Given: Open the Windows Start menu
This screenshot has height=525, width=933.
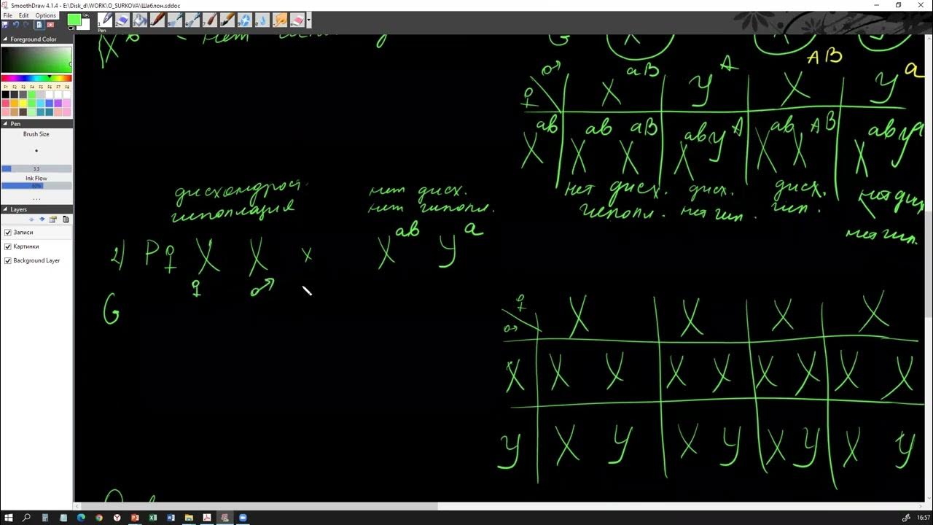Looking at the screenshot, I should point(7,518).
